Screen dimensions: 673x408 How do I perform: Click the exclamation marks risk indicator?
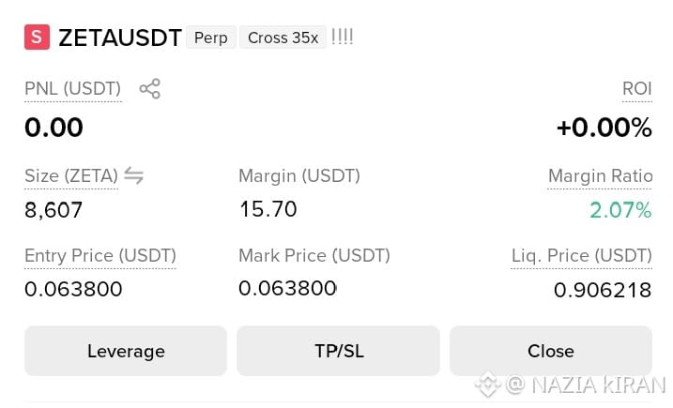(x=342, y=37)
